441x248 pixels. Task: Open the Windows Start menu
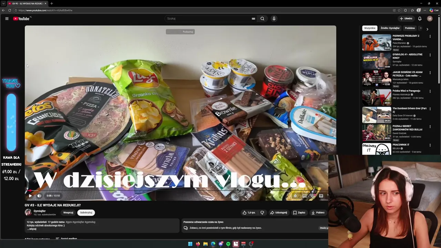(190, 244)
